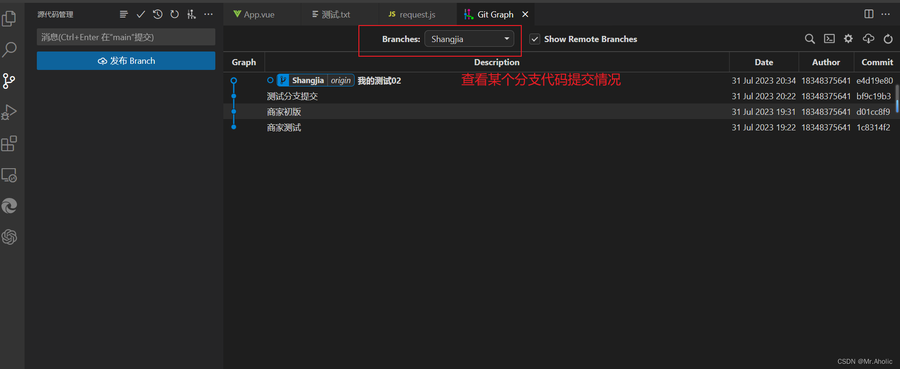The height and width of the screenshot is (369, 900).
Task: Click the view as tree/list icon
Action: [124, 15]
